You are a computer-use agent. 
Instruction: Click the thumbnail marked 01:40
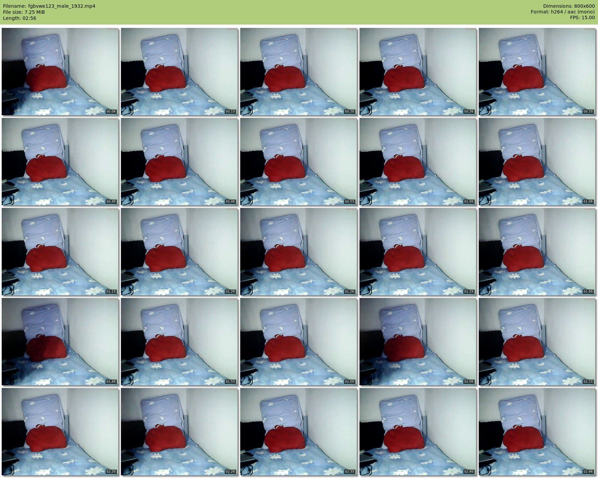pyautogui.click(x=537, y=252)
